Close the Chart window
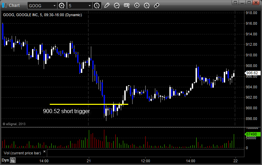 click(x=256, y=2)
